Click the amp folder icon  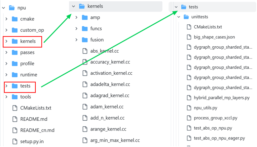pos(85,17)
